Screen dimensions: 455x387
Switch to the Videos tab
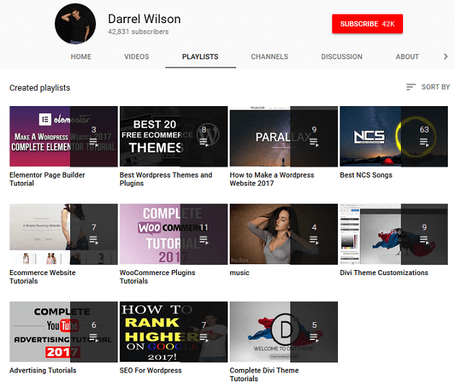coord(136,56)
